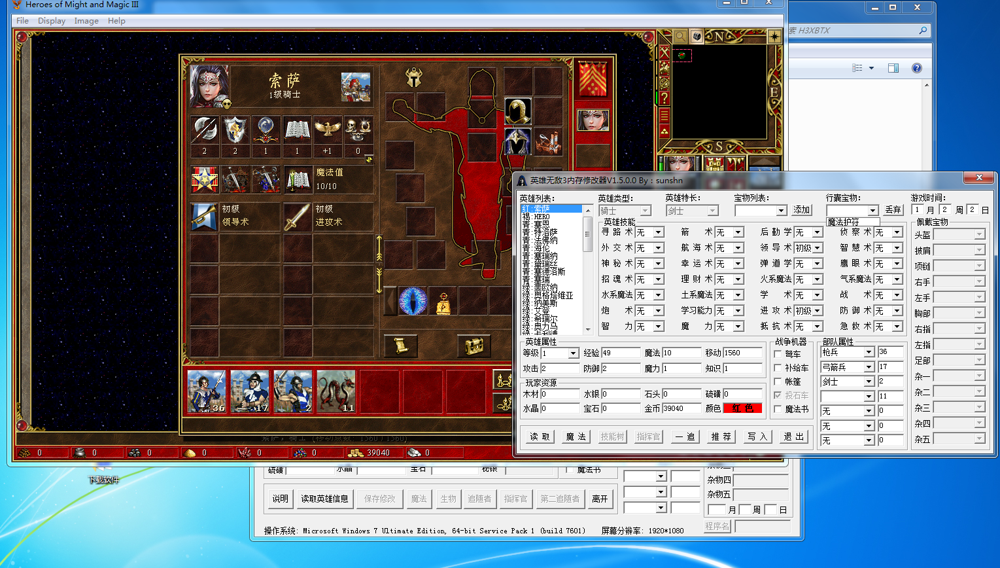1000x568 pixels.
Task: Click the 金币 gold input field
Action: (681, 408)
